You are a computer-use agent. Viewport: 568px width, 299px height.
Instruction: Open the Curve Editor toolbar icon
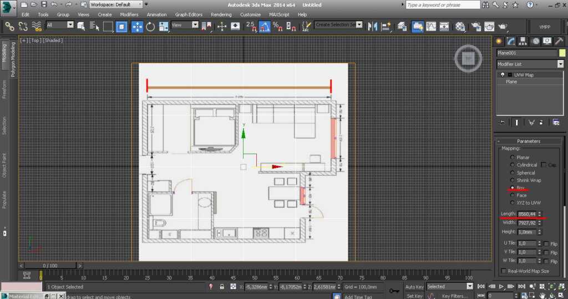pyautogui.click(x=430, y=26)
